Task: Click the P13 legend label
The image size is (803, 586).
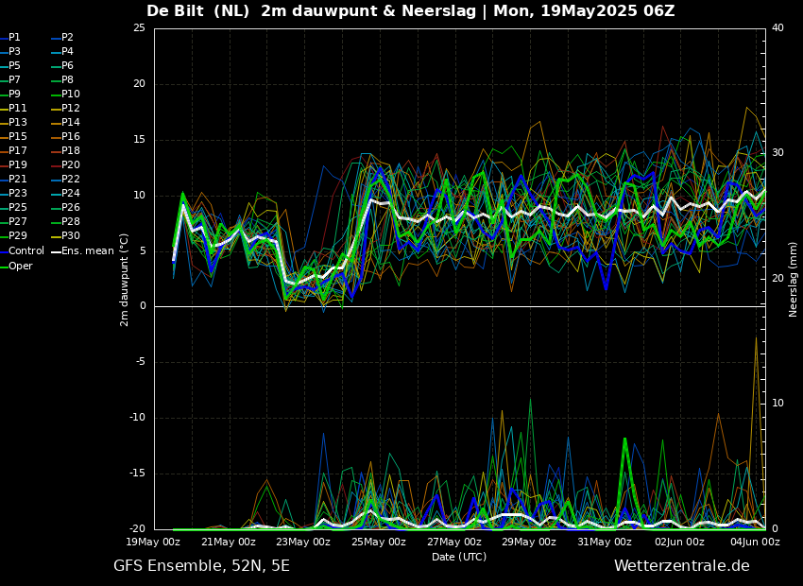Action: click(x=17, y=123)
